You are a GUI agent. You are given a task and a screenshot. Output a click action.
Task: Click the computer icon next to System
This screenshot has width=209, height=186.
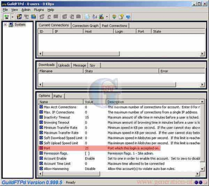tap(11, 25)
